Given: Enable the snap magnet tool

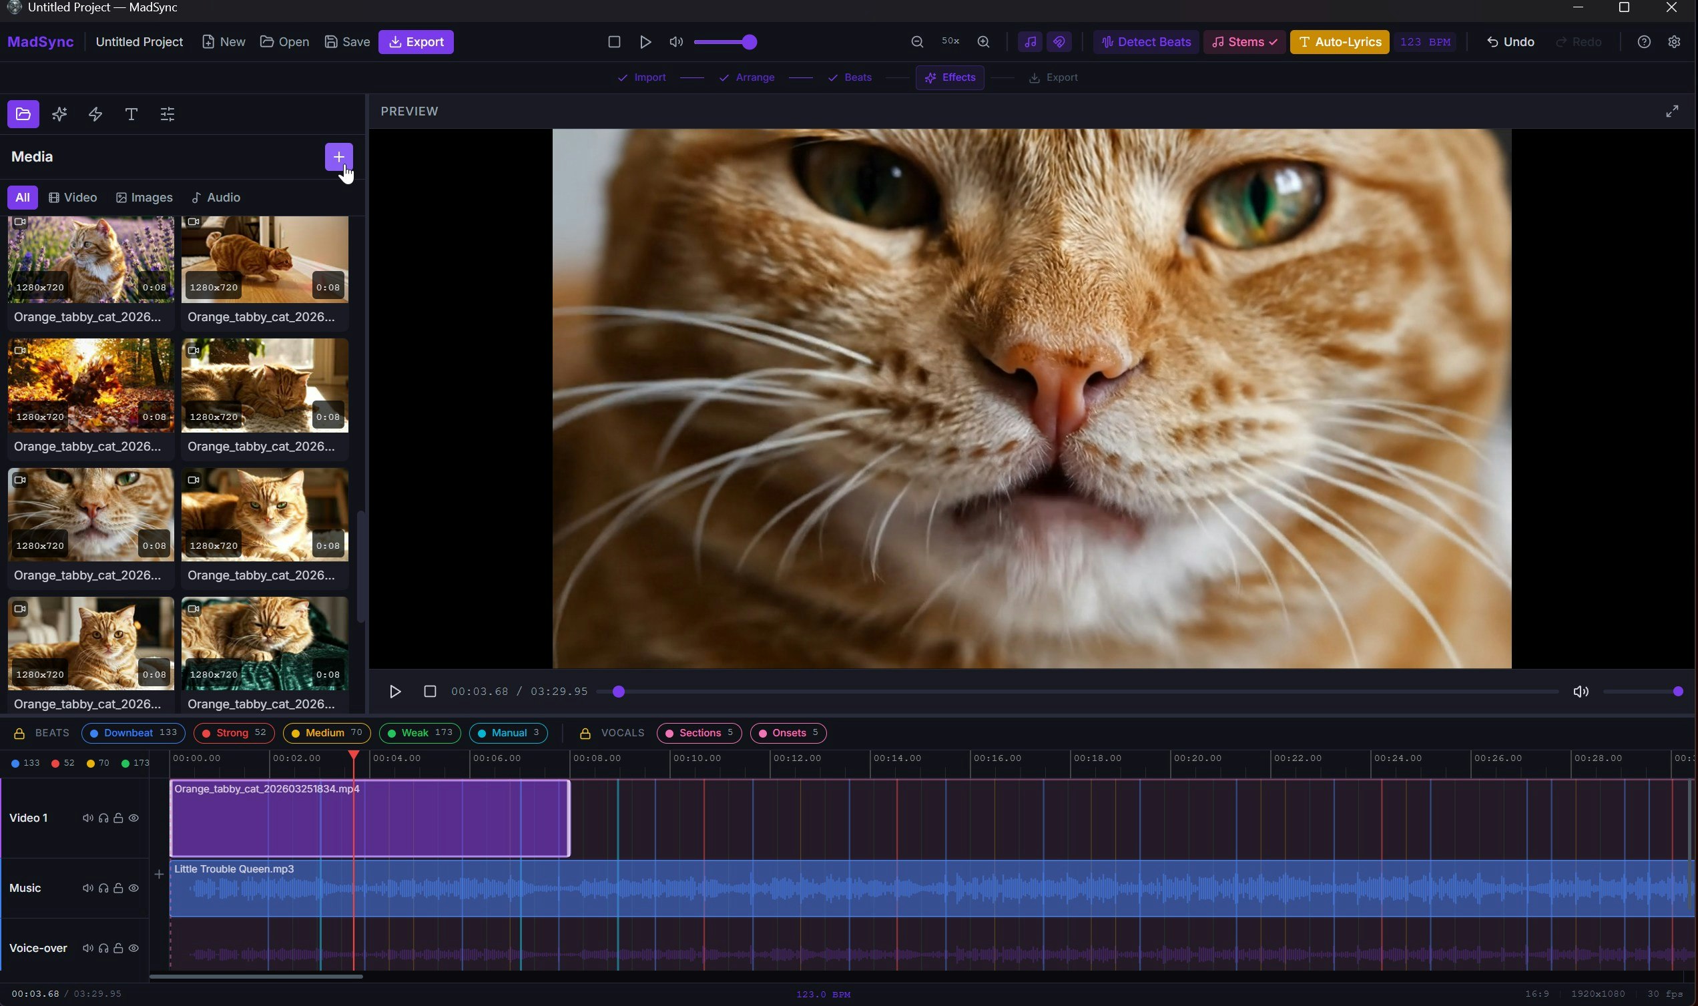Looking at the screenshot, I should pos(1059,41).
